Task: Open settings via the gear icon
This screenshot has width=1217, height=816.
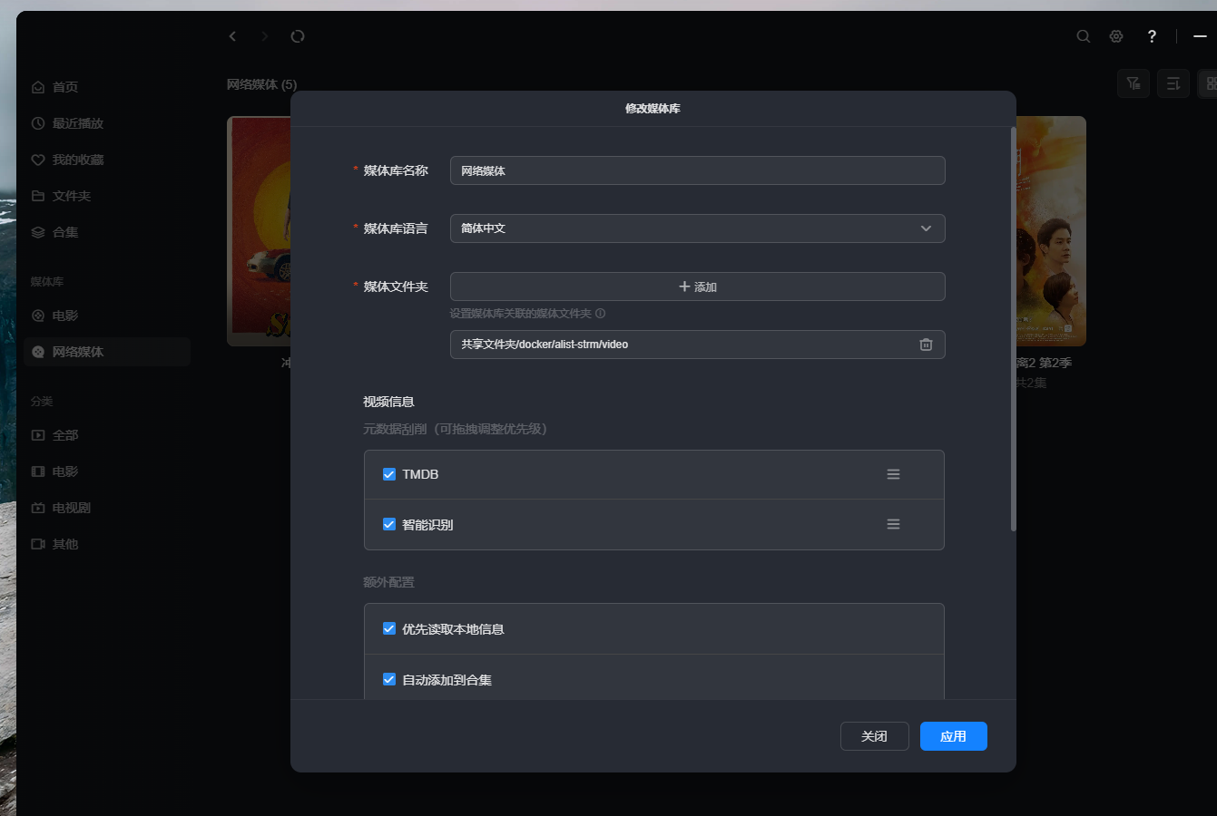Action: [1116, 36]
